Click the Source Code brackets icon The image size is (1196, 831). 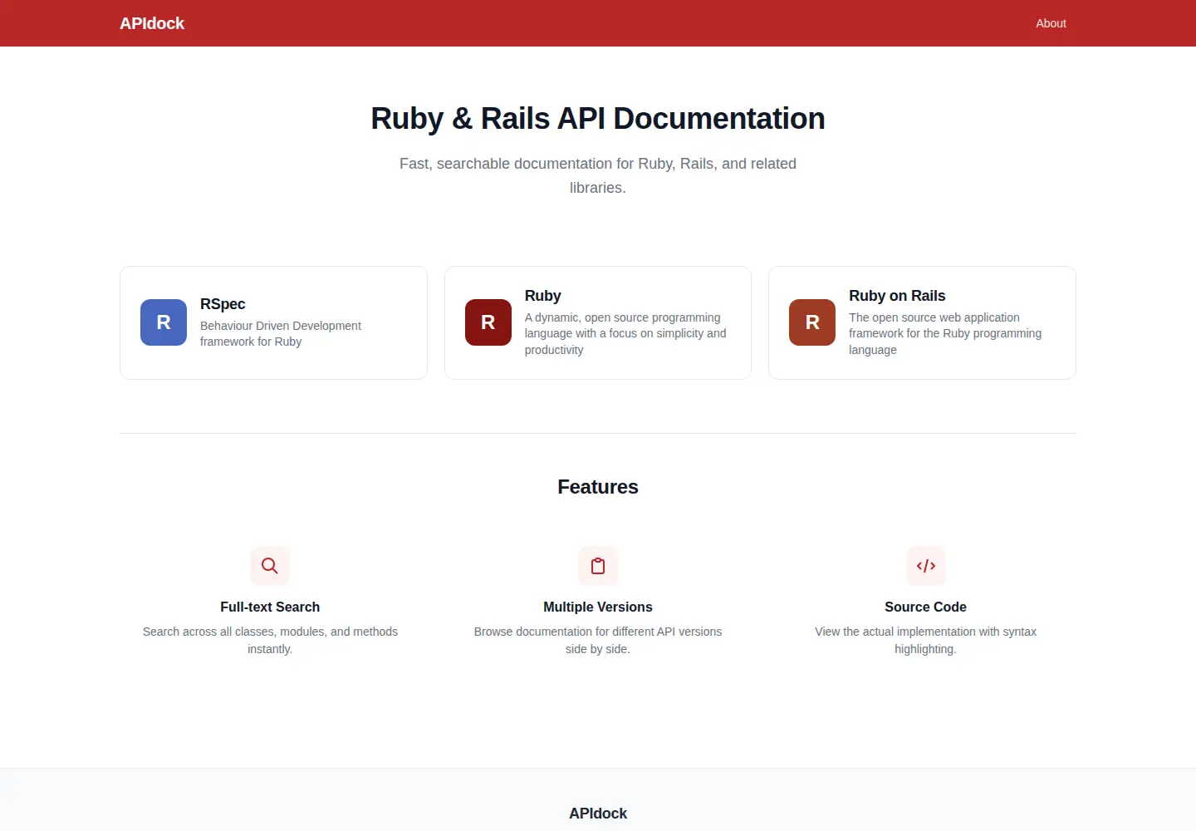click(x=926, y=566)
